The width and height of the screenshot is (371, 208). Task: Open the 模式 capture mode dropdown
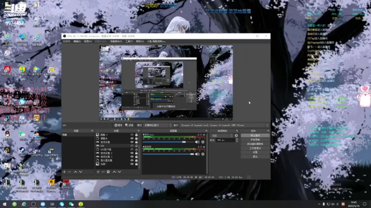coord(158,125)
